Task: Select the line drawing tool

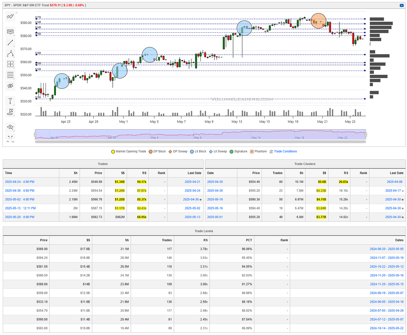Action: pyautogui.click(x=10, y=42)
